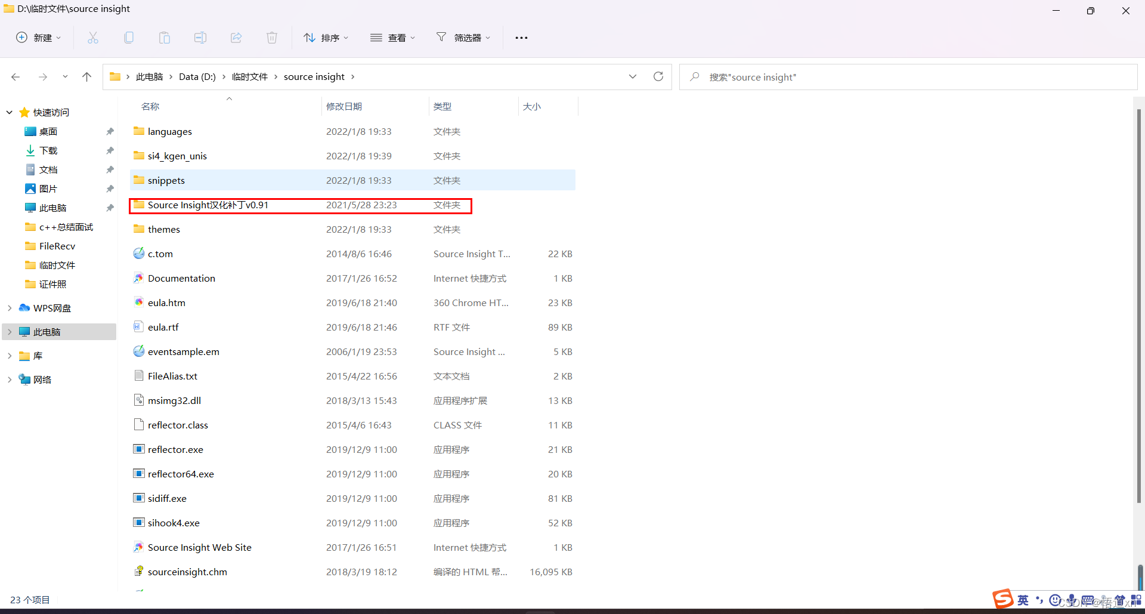This screenshot has width=1145, height=614.
Task: Click the Copy icon in the toolbar
Action: pyautogui.click(x=129, y=37)
